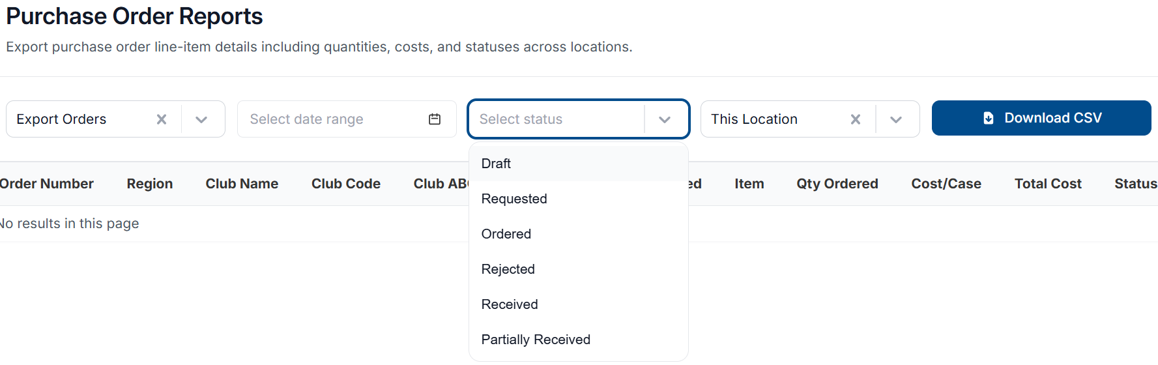Screen dimensions: 1158x365
Task: Click the Qty Ordered column header
Action: [x=837, y=184]
